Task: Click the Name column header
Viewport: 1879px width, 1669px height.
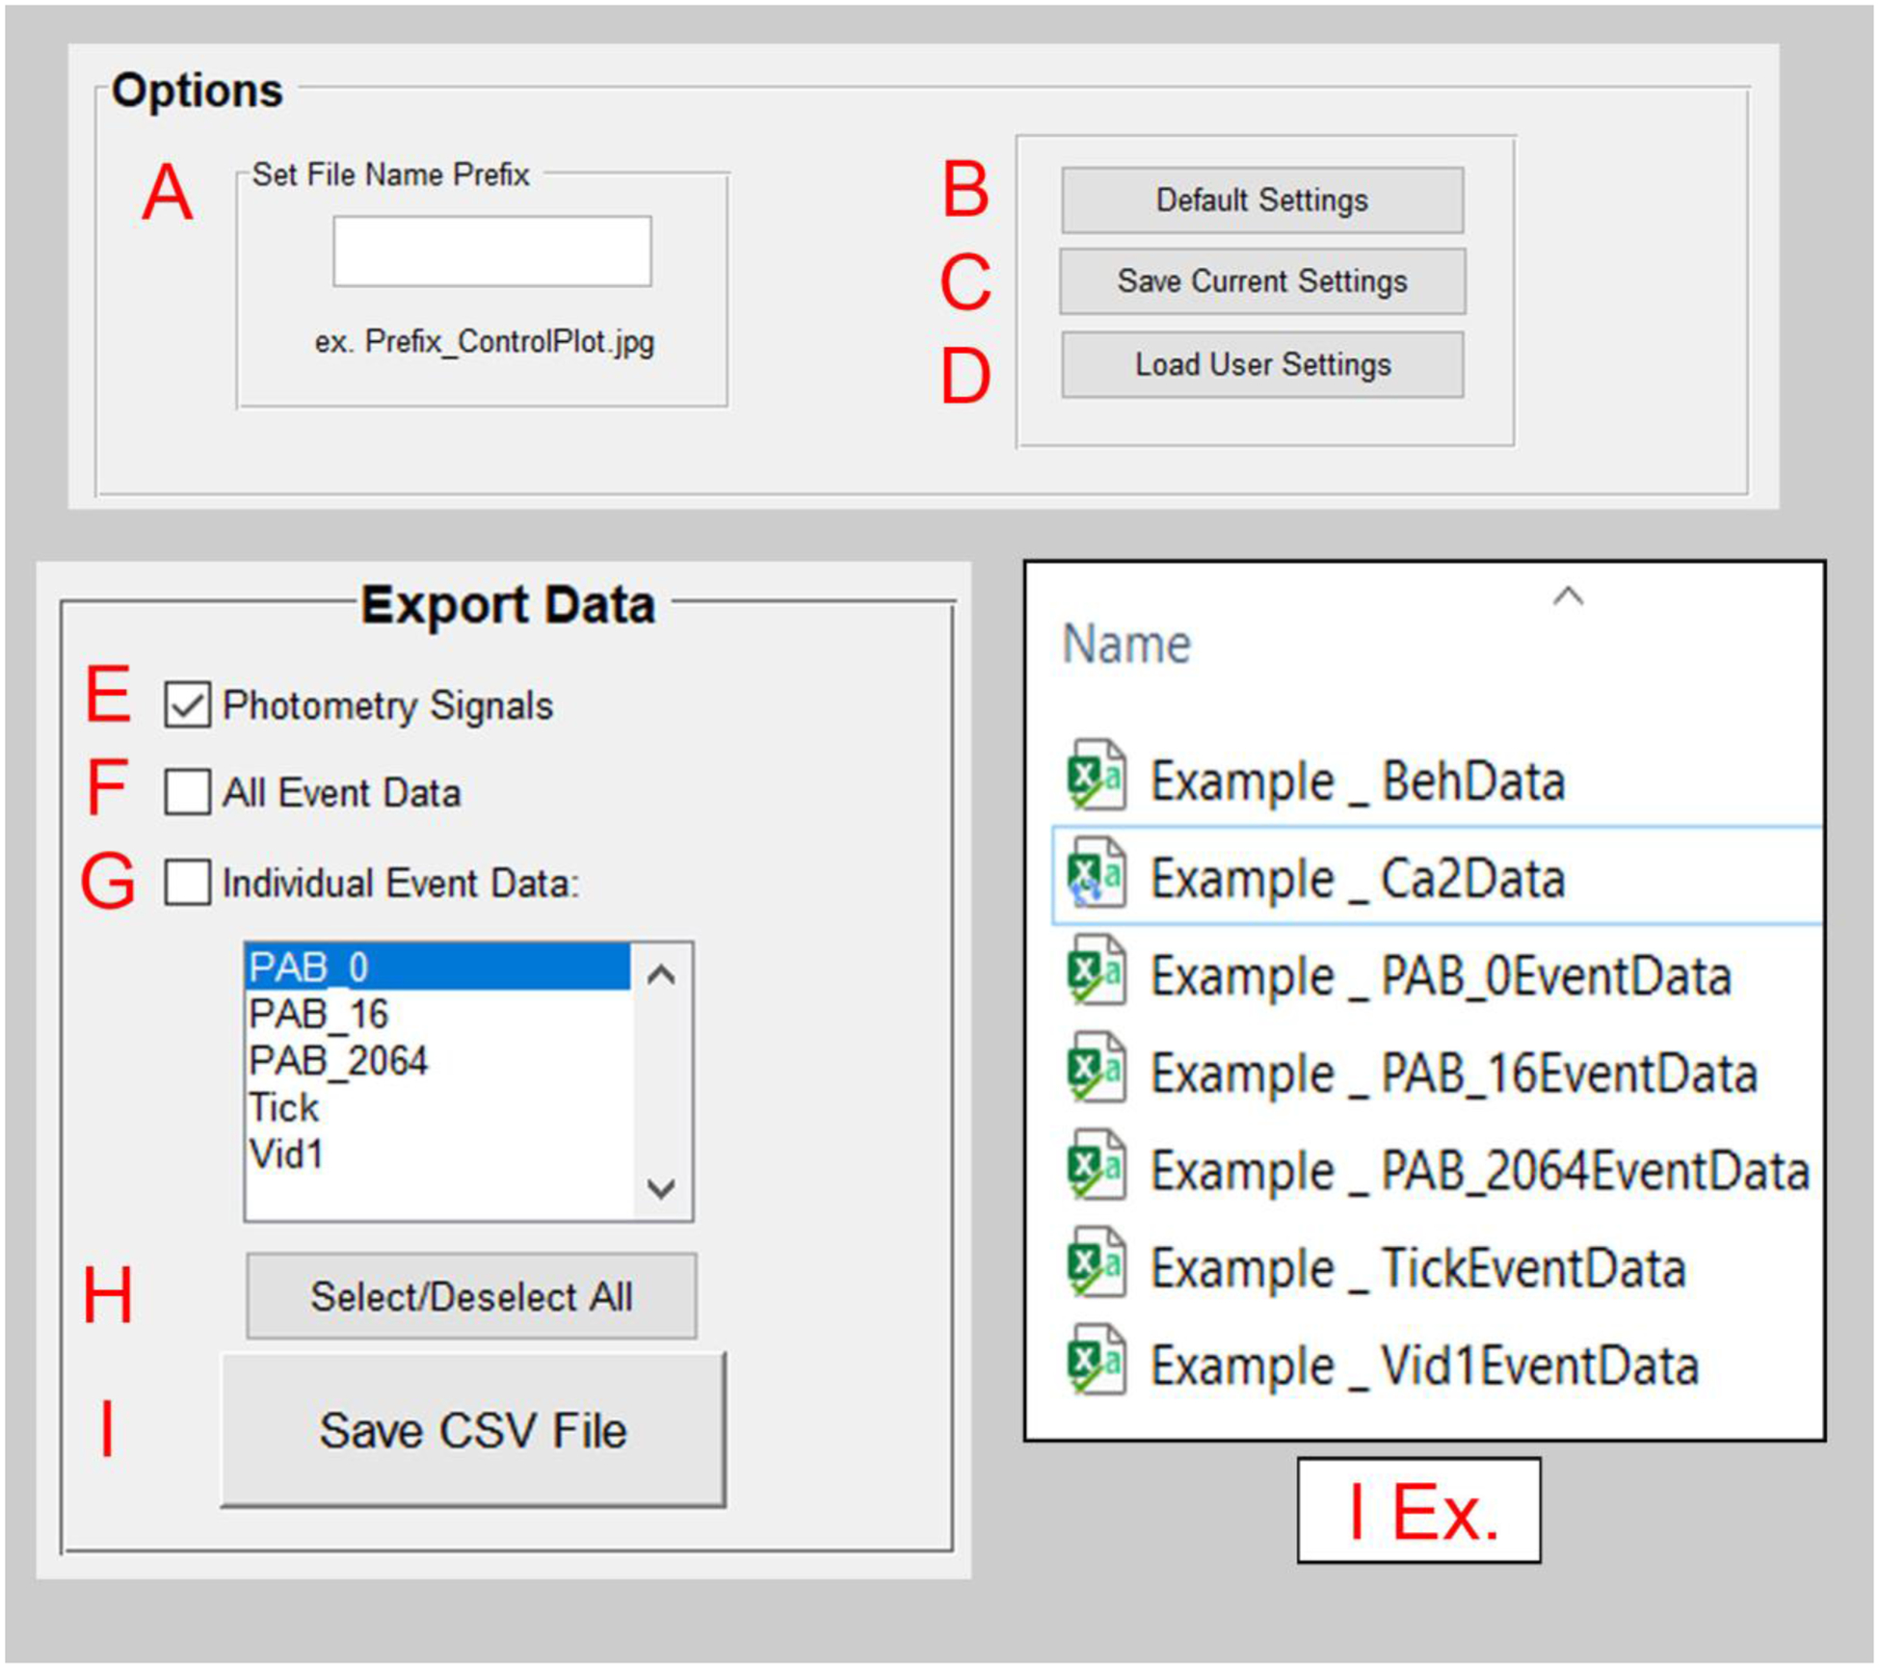Action: (x=1125, y=644)
